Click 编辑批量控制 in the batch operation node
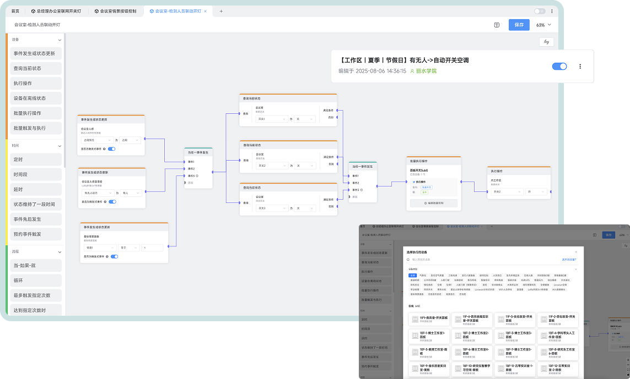The width and height of the screenshot is (630, 379). tap(434, 203)
